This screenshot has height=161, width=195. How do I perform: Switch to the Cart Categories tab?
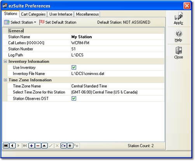pos(33,14)
